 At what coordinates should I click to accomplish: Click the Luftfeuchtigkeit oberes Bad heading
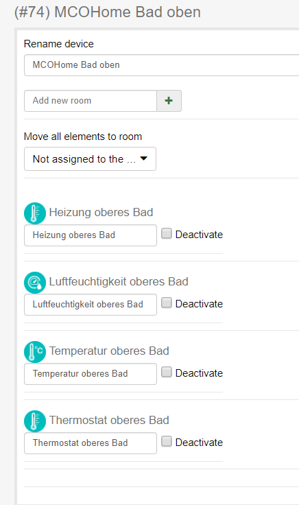point(119,282)
